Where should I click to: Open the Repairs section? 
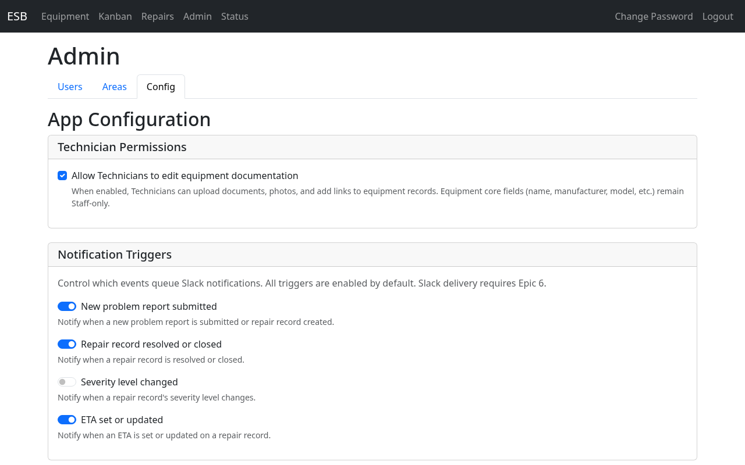[x=157, y=16]
